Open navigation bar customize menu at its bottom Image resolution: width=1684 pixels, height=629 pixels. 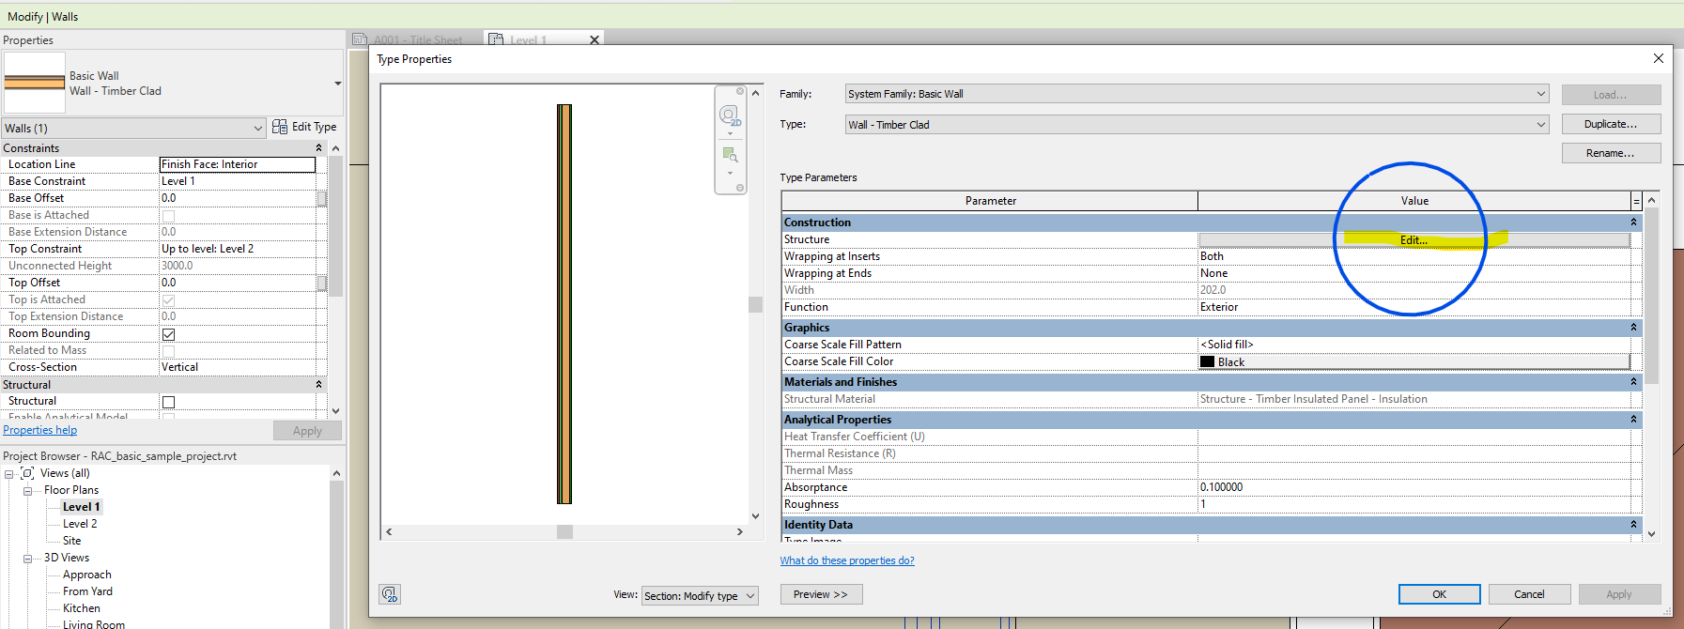[740, 188]
